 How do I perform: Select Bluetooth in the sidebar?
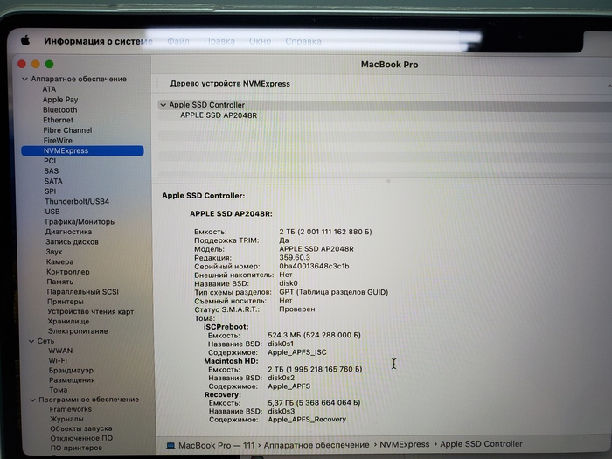59,109
